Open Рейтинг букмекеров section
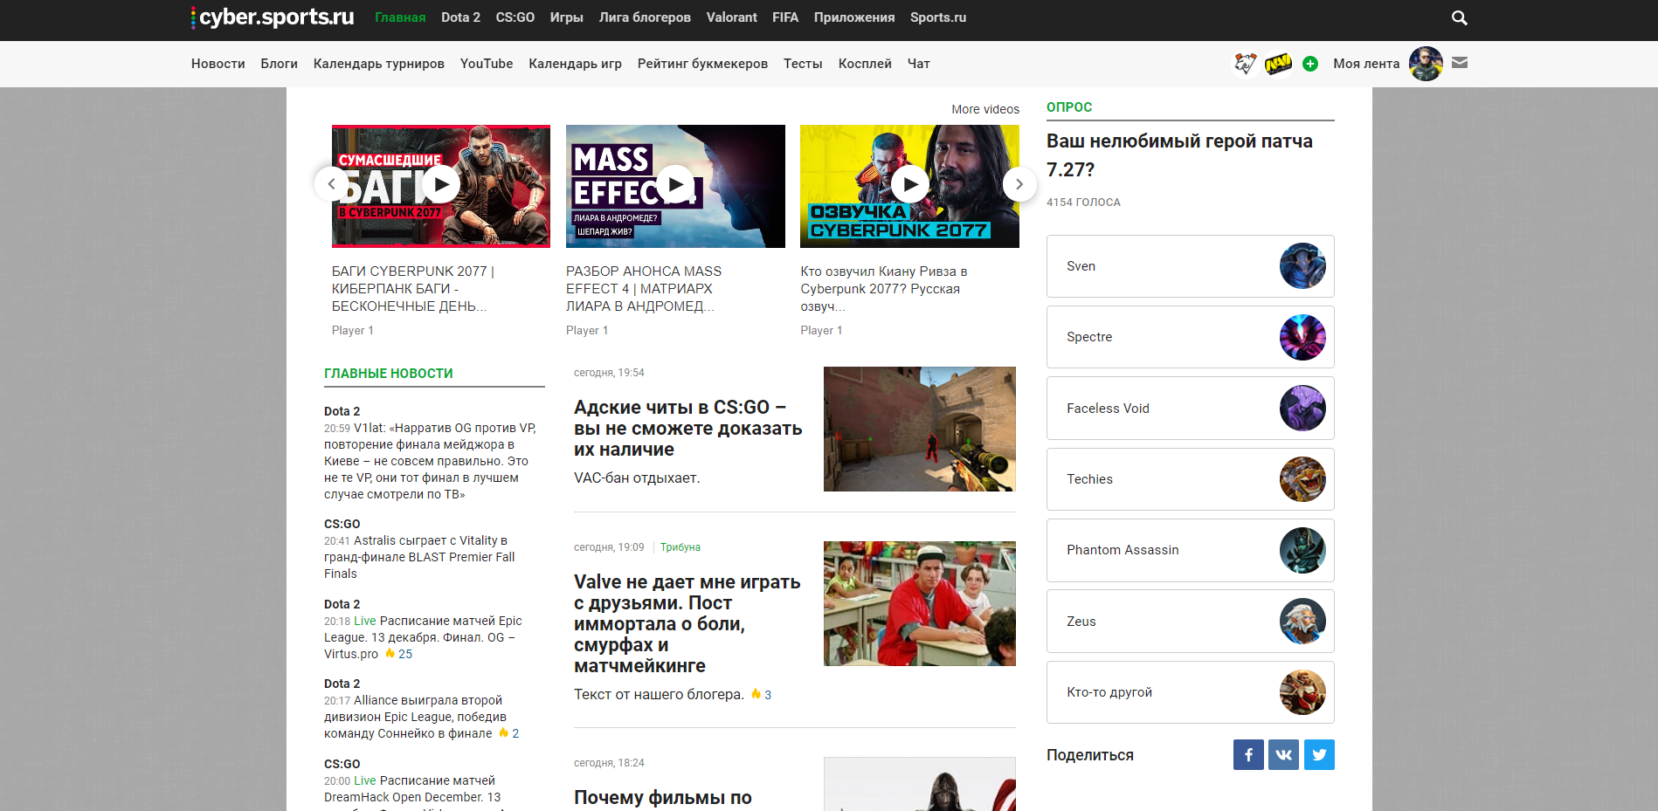The width and height of the screenshot is (1658, 811). pyautogui.click(x=702, y=64)
